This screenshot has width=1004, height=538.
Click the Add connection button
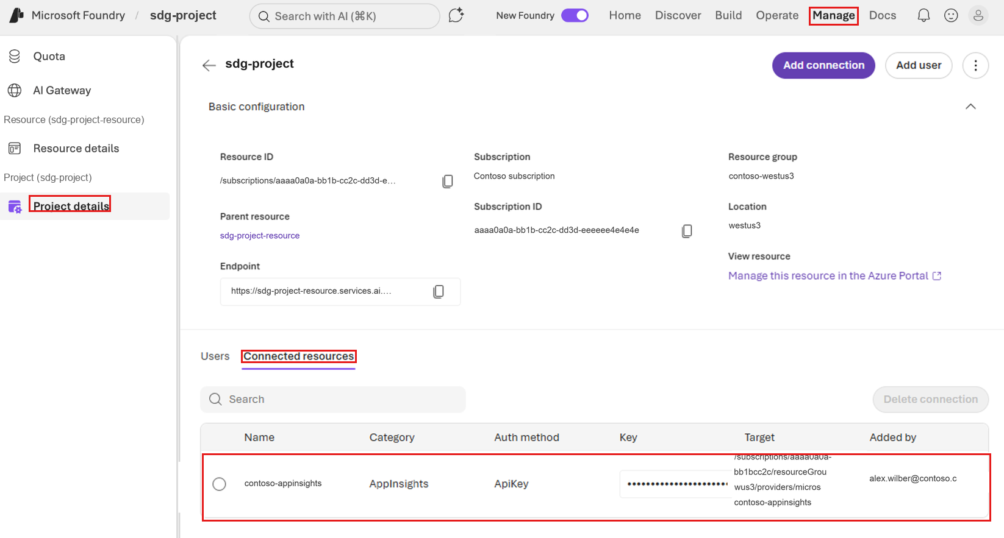[823, 65]
